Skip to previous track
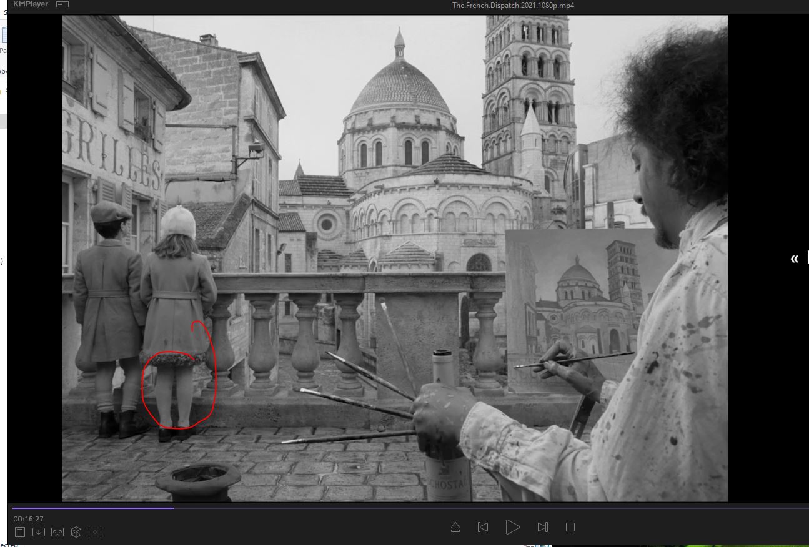The width and height of the screenshot is (809, 547). (x=483, y=527)
